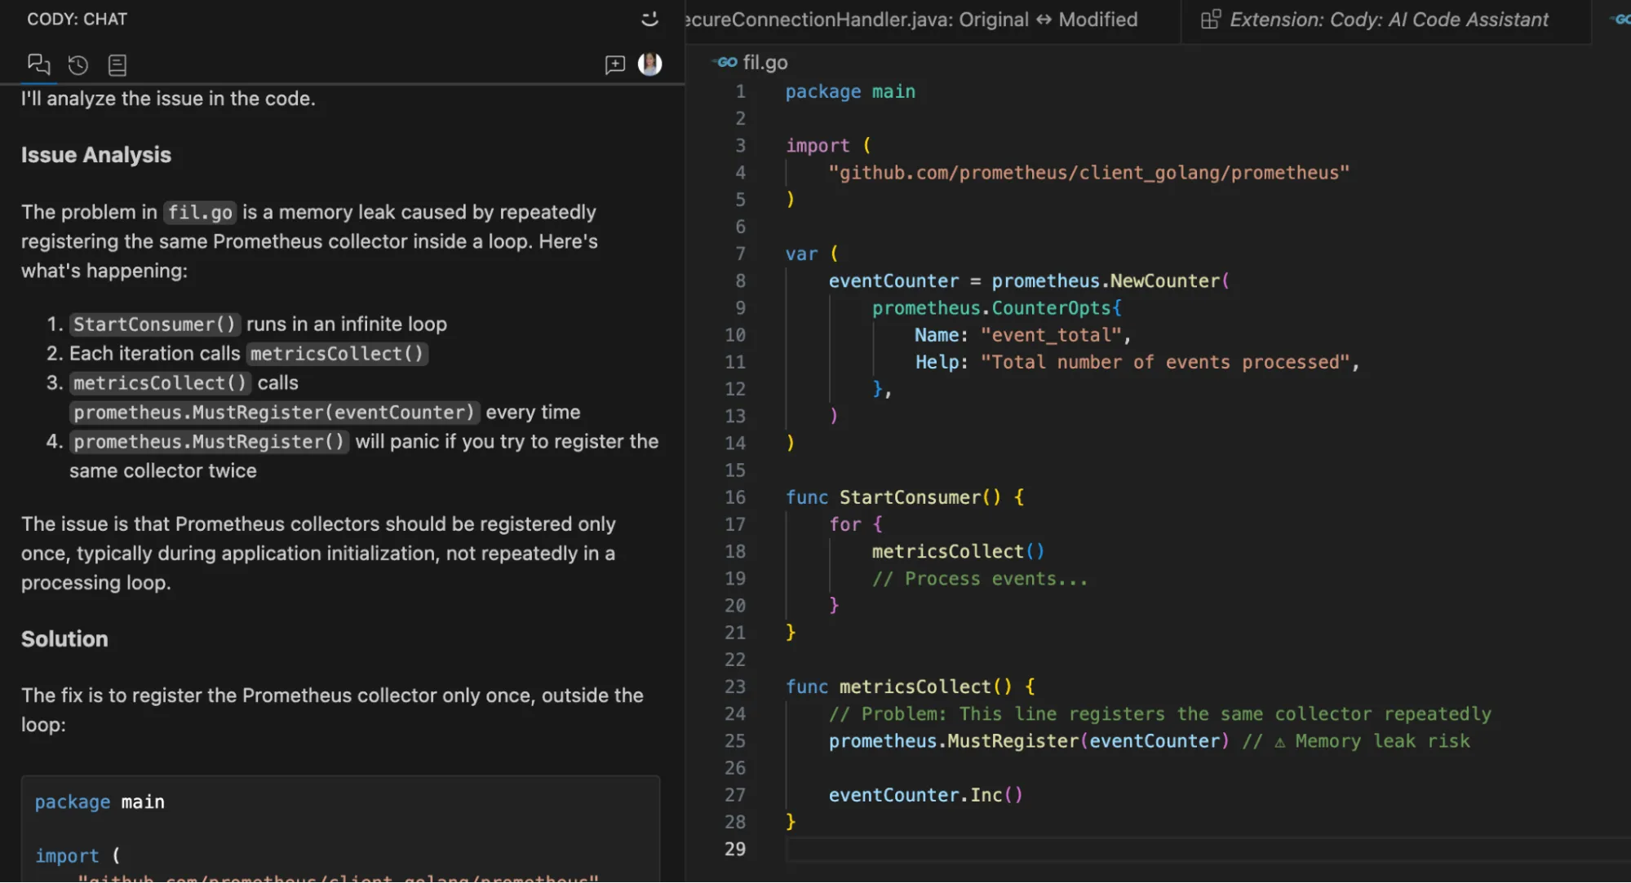1631x883 pixels.
Task: Click the Go language icon beside fil.go
Action: [725, 62]
